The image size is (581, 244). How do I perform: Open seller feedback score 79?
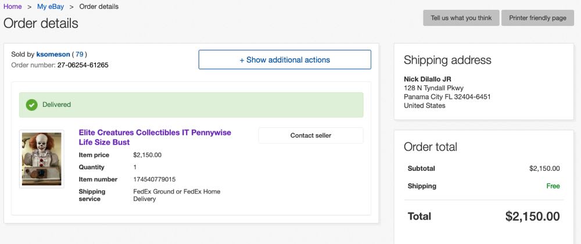click(x=80, y=54)
